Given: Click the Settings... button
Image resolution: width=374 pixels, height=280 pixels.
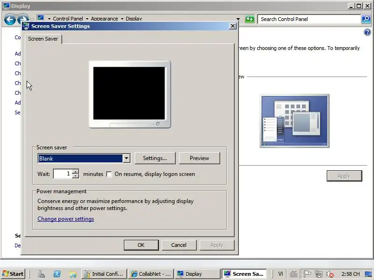Looking at the screenshot, I should tap(155, 158).
